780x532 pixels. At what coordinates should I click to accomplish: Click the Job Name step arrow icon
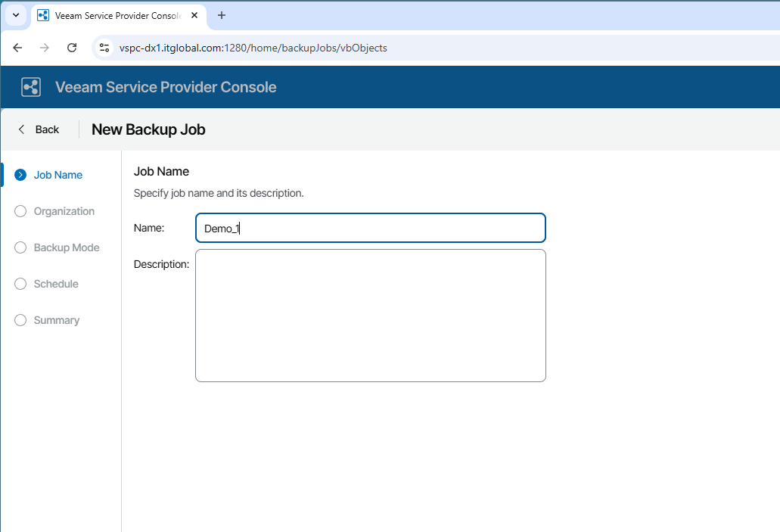pyautogui.click(x=20, y=175)
